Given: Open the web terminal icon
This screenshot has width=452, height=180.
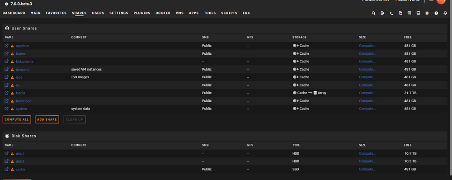Looking at the screenshot, I should 391,13.
